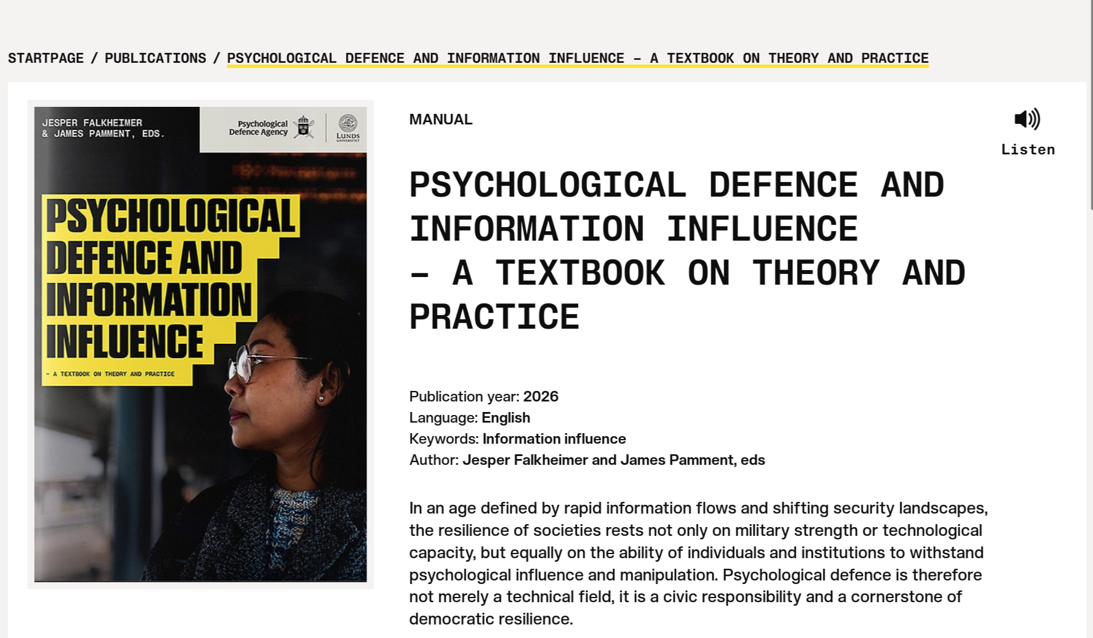
Task: Click the Lunds Universitet crest logo on the cover
Action: pos(348,128)
